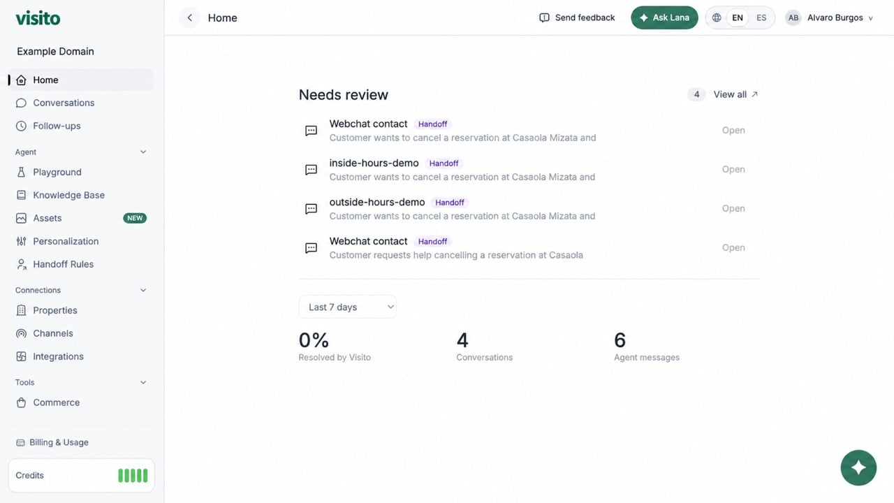Switch language to EN
This screenshot has height=503, width=894.
738,17
